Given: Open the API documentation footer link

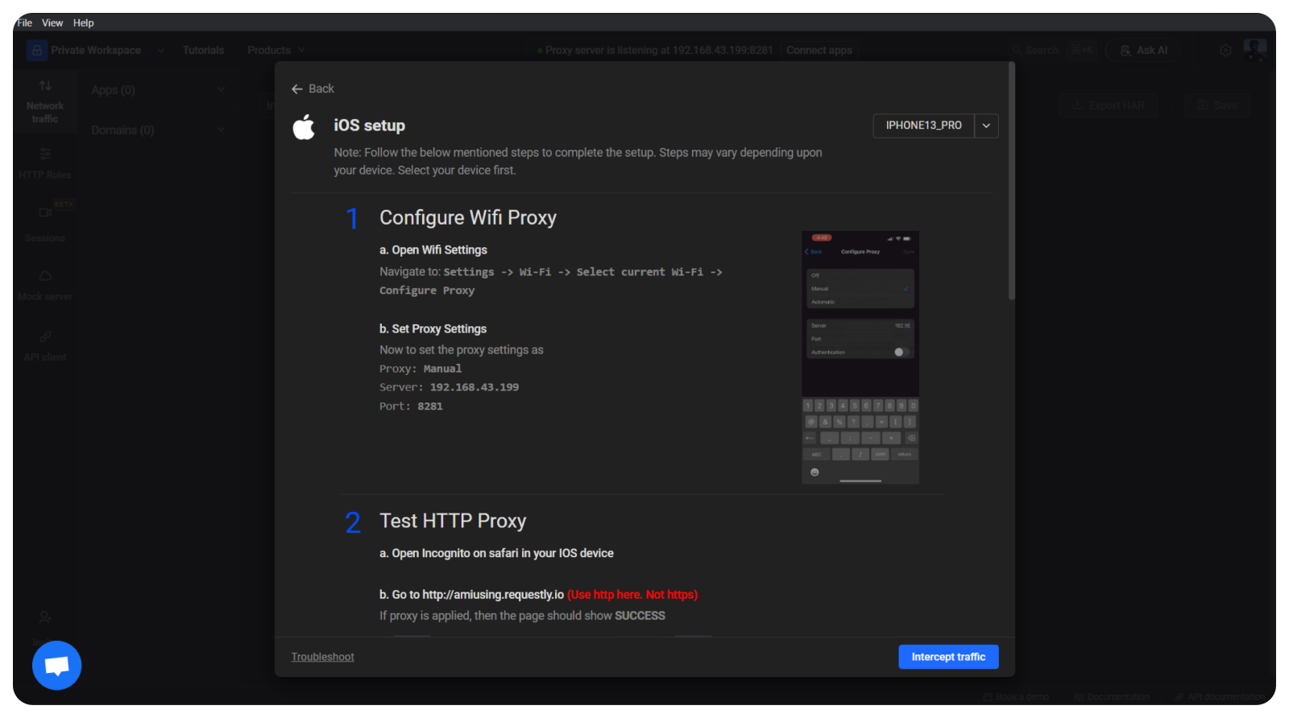Looking at the screenshot, I should pyautogui.click(x=1220, y=697).
